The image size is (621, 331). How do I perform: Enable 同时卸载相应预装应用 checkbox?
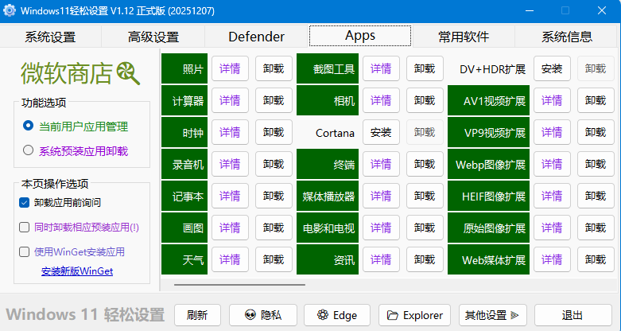click(25, 227)
